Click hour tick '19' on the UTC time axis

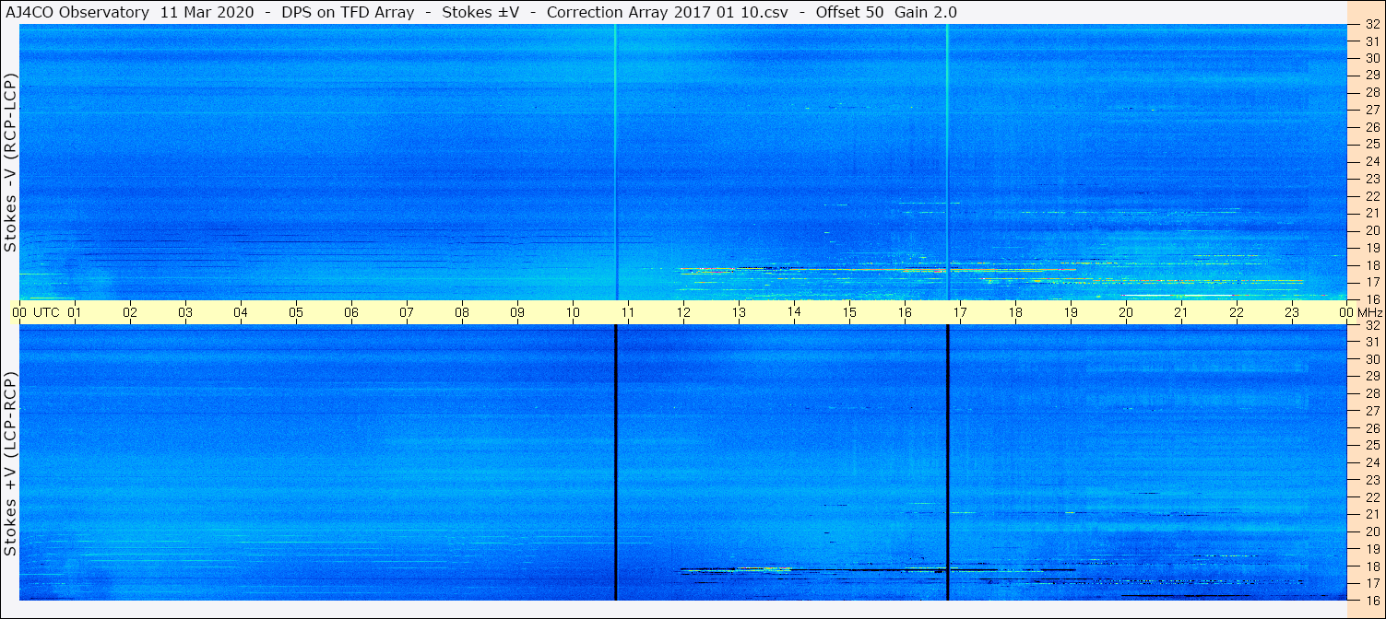tap(1071, 312)
